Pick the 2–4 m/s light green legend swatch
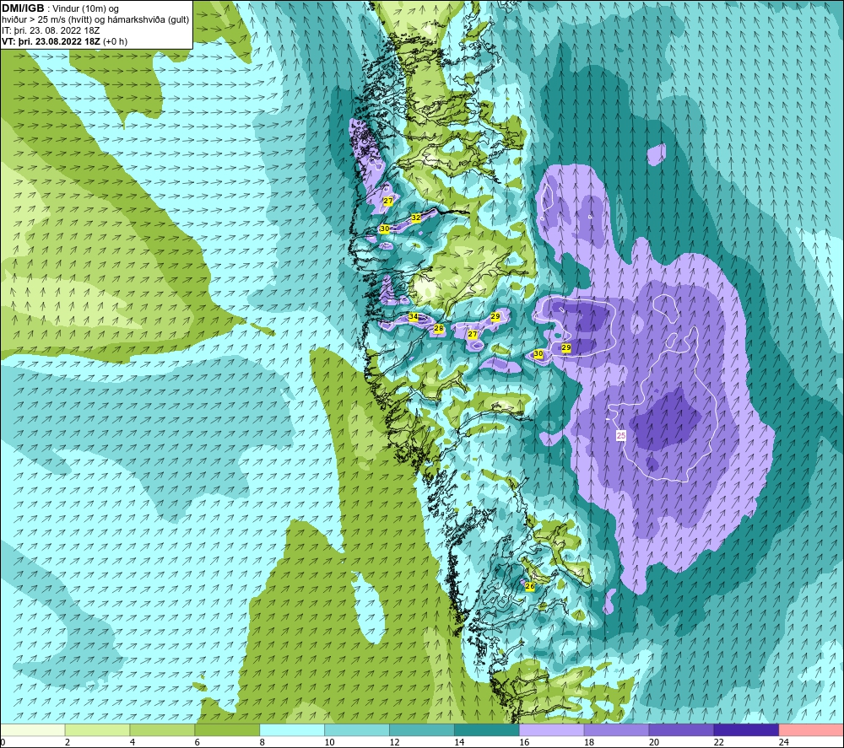 point(97,729)
